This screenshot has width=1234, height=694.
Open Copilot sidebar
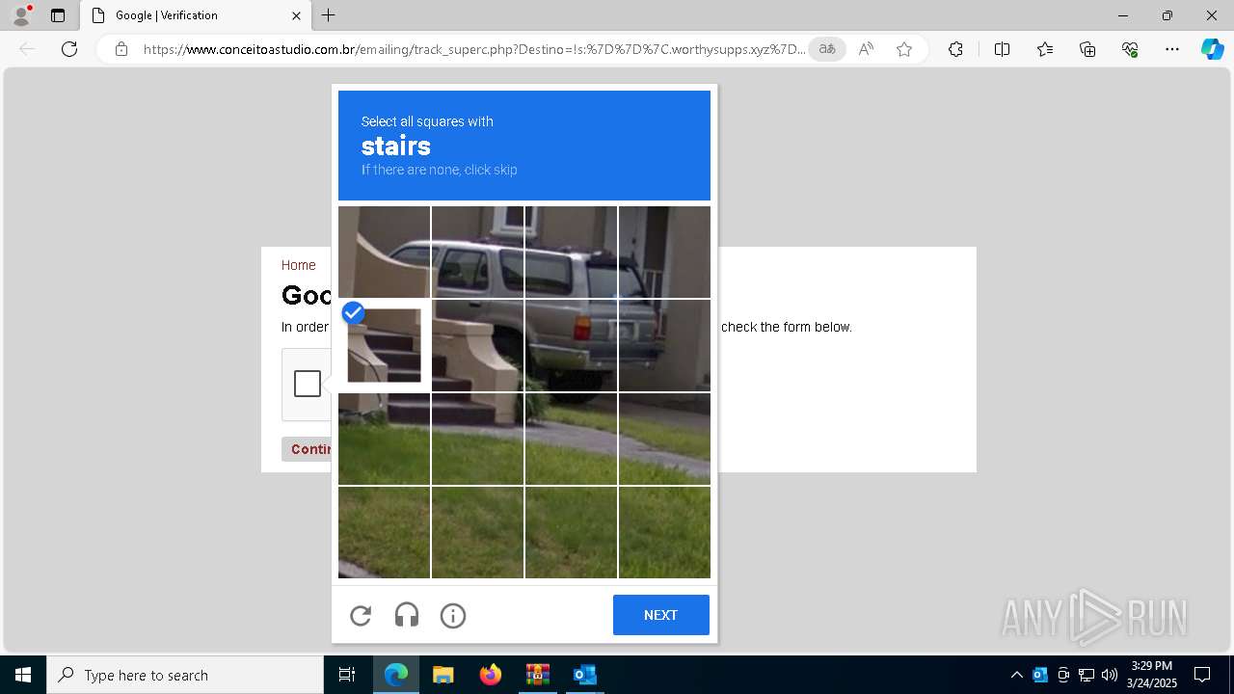click(x=1212, y=49)
